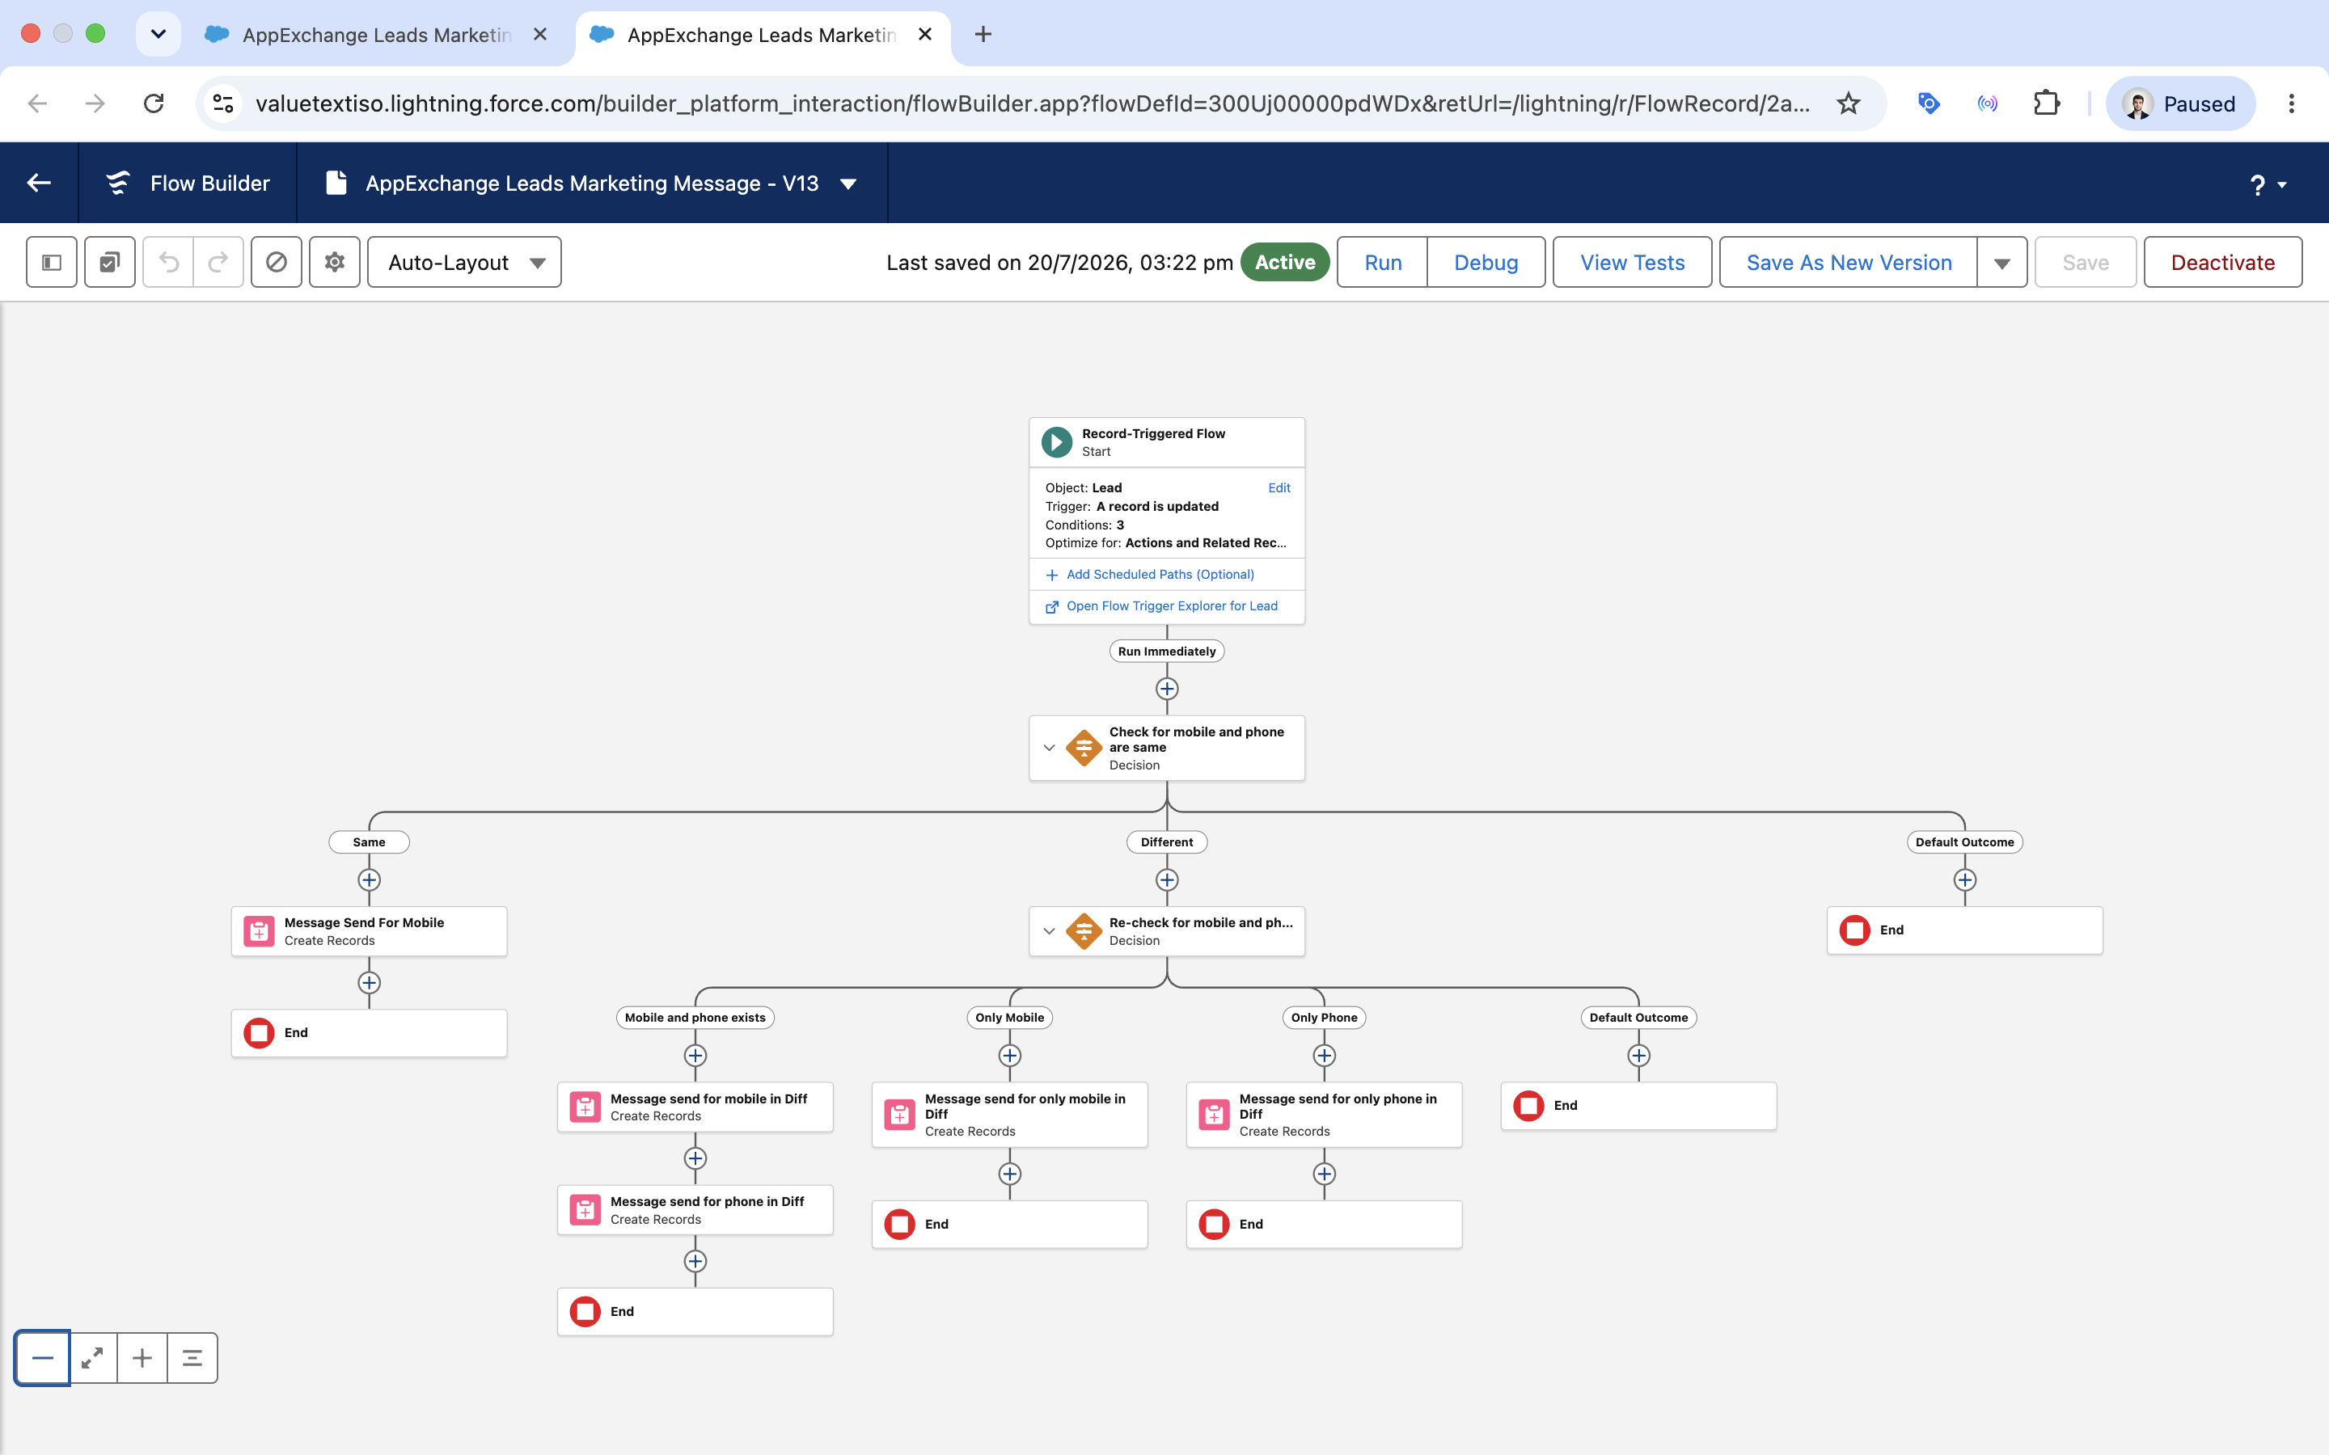2329x1455 pixels.
Task: Reload the browser page
Action: point(153,103)
